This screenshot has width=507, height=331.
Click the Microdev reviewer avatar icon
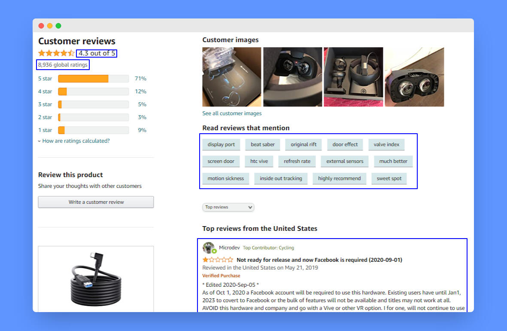[x=209, y=248]
